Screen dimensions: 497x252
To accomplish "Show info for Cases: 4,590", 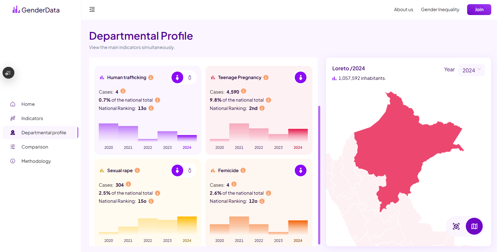I will 244,91.
